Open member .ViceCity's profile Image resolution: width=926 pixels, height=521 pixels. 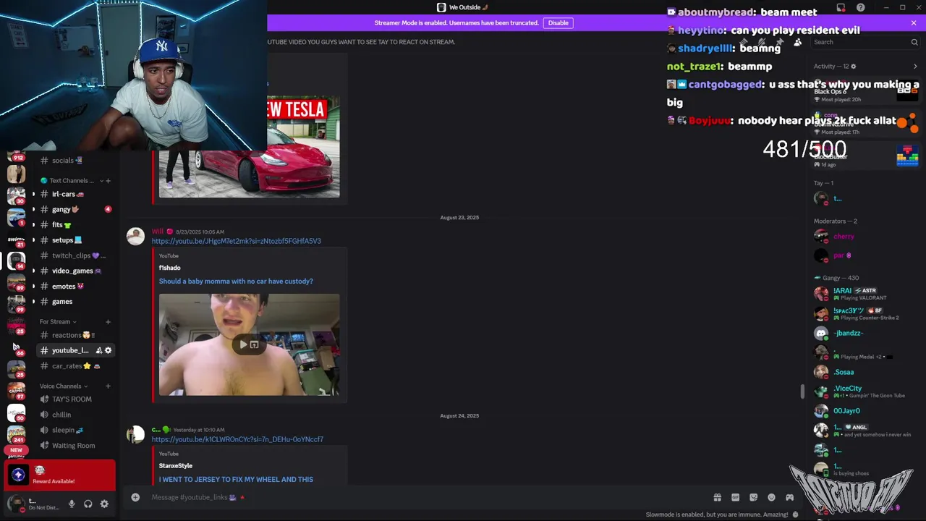865,391
